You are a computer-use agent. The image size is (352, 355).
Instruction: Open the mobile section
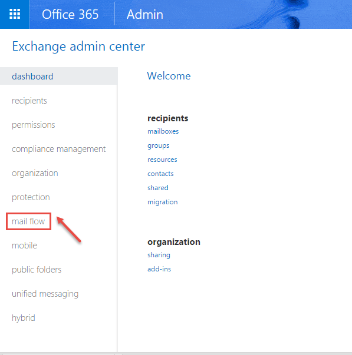24,245
